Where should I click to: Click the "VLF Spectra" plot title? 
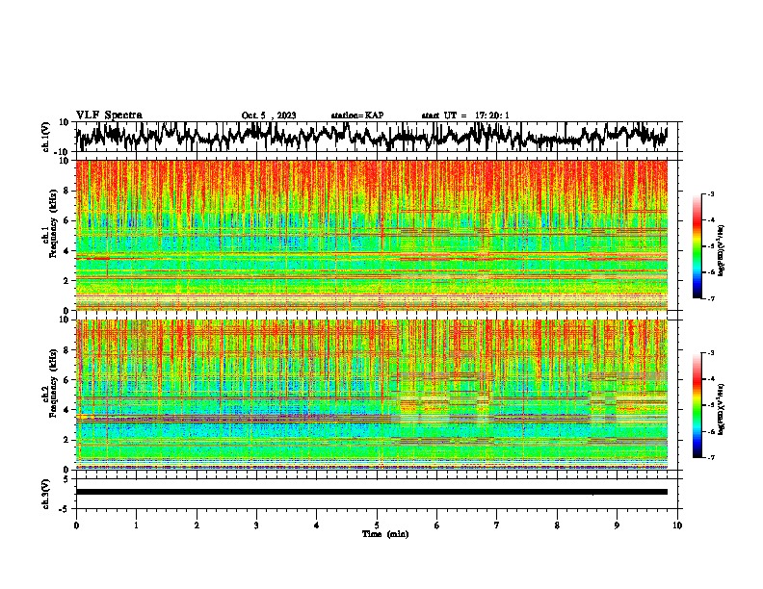109,115
